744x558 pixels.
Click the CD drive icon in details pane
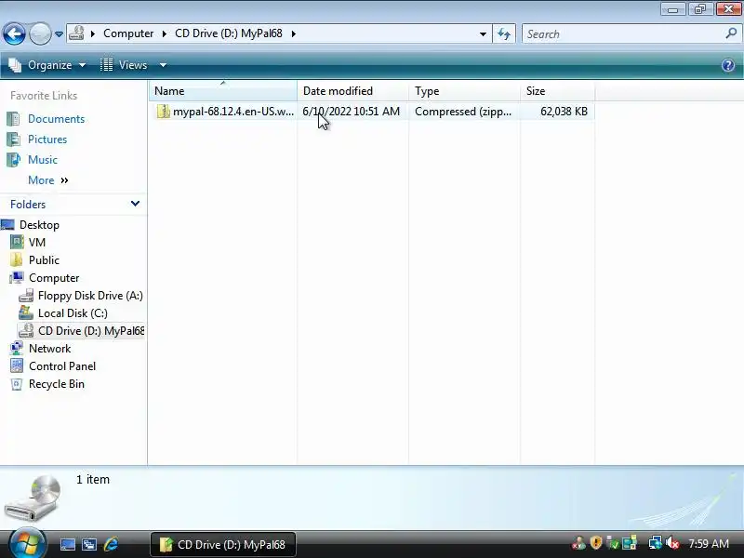point(33,498)
